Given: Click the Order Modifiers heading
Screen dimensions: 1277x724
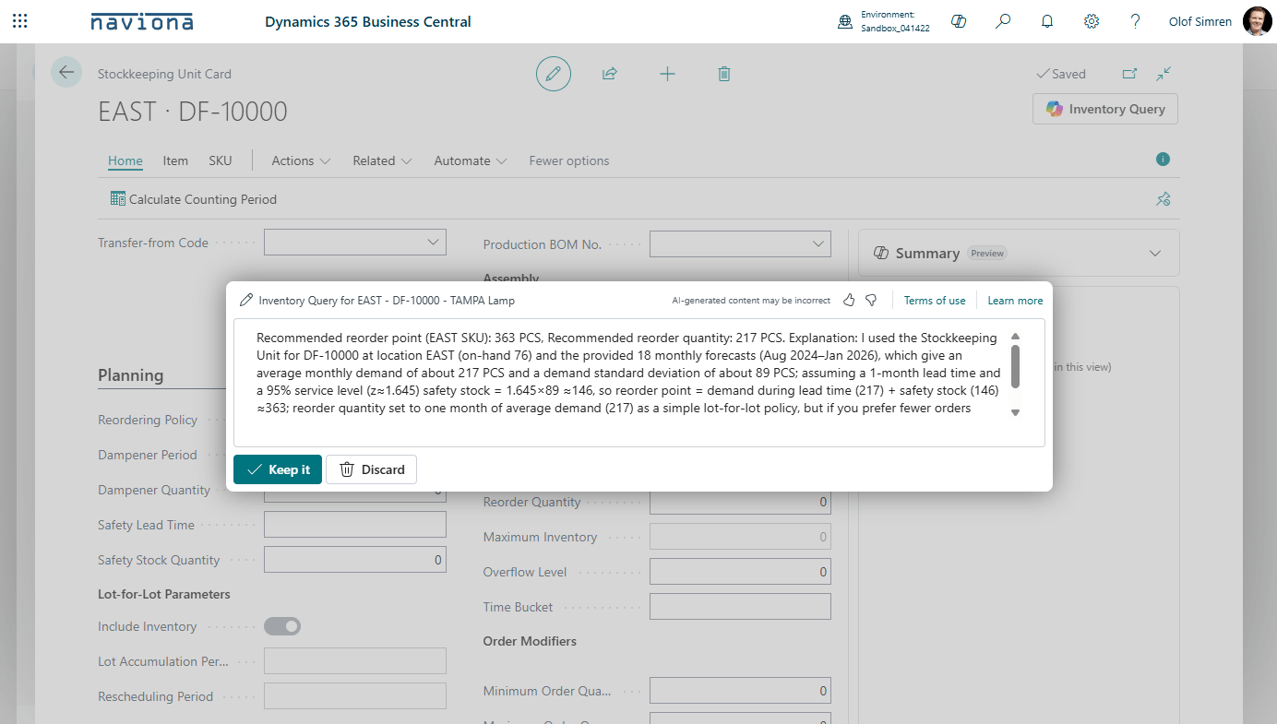Looking at the screenshot, I should [530, 641].
